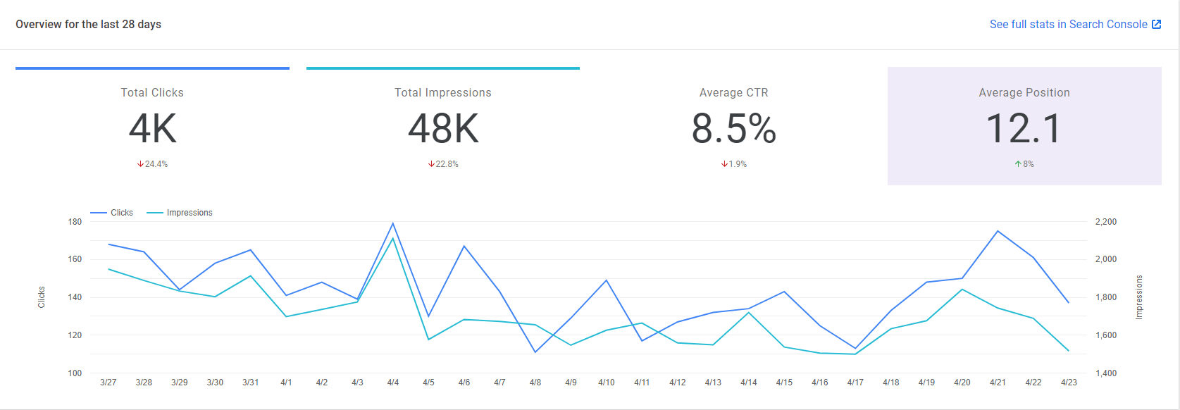1180x410 pixels.
Task: Select the Clicks peak point on 4/21
Action: point(998,231)
